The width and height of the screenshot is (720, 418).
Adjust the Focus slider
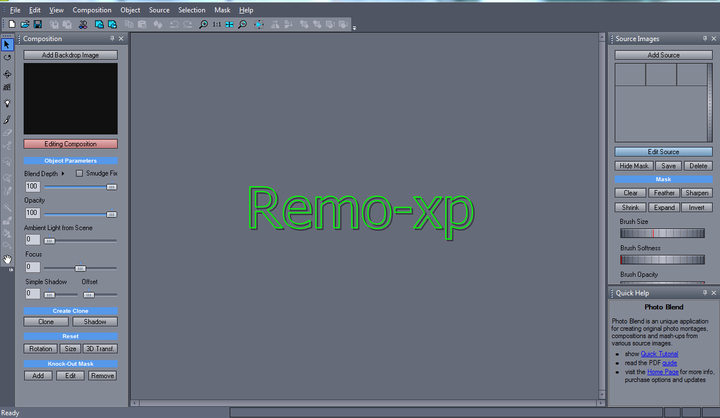[x=80, y=268]
